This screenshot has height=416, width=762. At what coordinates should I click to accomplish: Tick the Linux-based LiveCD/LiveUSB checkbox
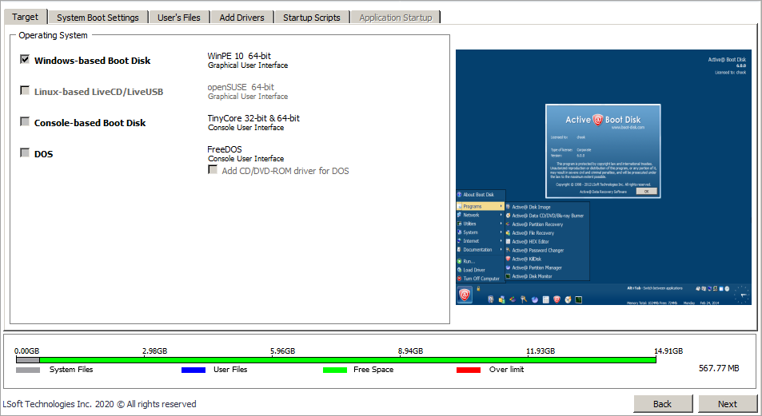(25, 90)
